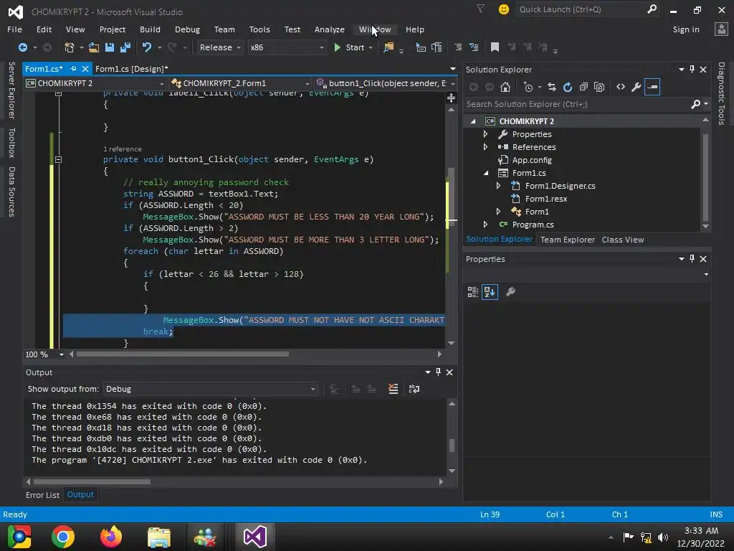734x551 pixels.
Task: Open the CHOMIKRYPT 2 project navigation dropdown
Action: pos(95,83)
